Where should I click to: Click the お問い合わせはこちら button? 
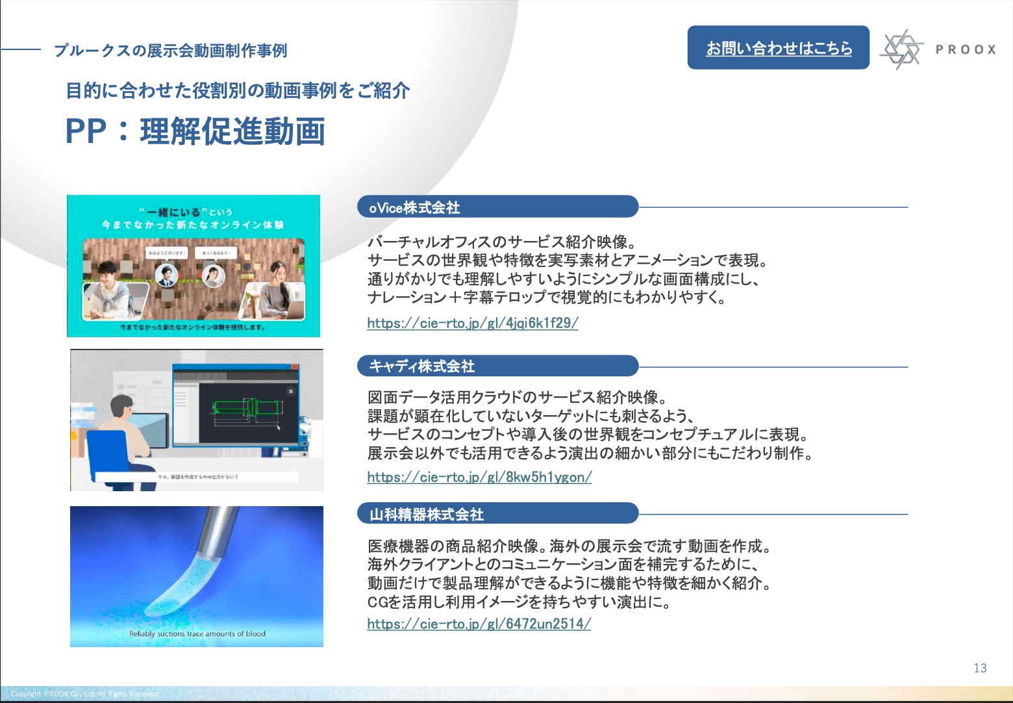point(778,47)
